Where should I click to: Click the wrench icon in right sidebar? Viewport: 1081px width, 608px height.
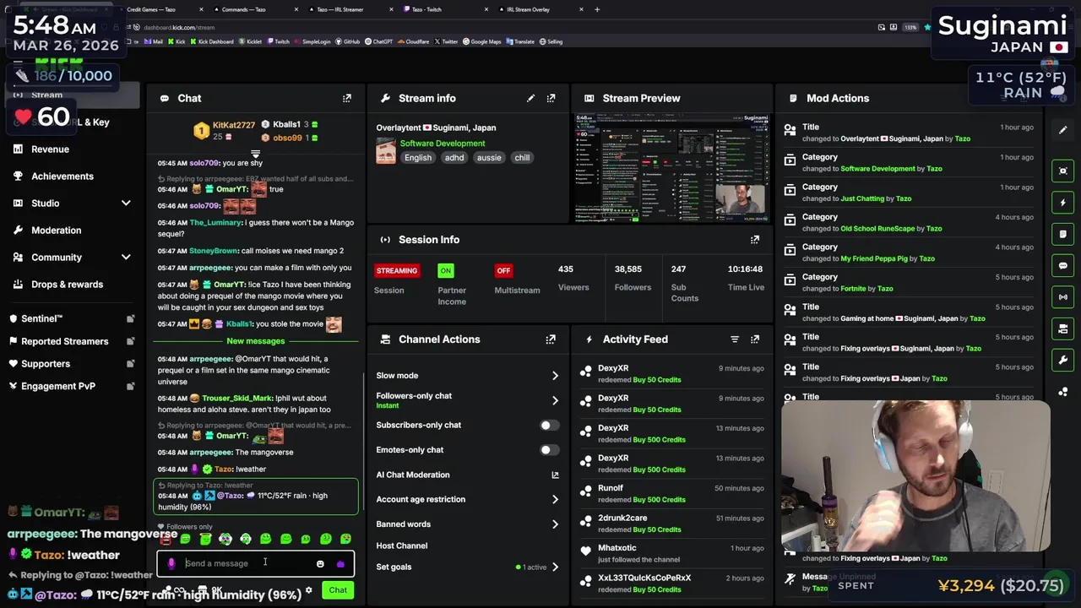(x=1063, y=361)
